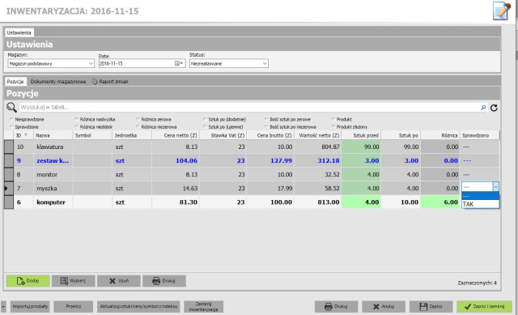
Task: Select TAK in the Sprawdzono dropdown list
Action: (480, 204)
